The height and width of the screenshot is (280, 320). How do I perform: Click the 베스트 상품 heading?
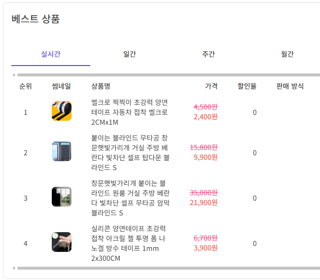tap(36, 19)
